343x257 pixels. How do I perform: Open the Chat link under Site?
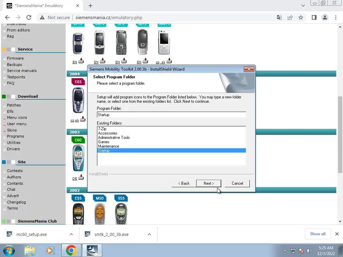click(x=11, y=189)
